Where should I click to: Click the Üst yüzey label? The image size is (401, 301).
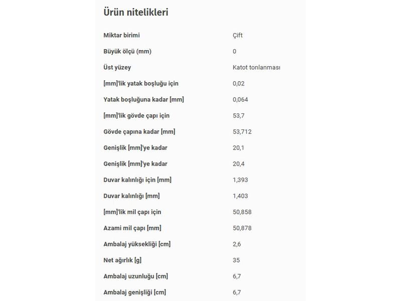(x=117, y=68)
